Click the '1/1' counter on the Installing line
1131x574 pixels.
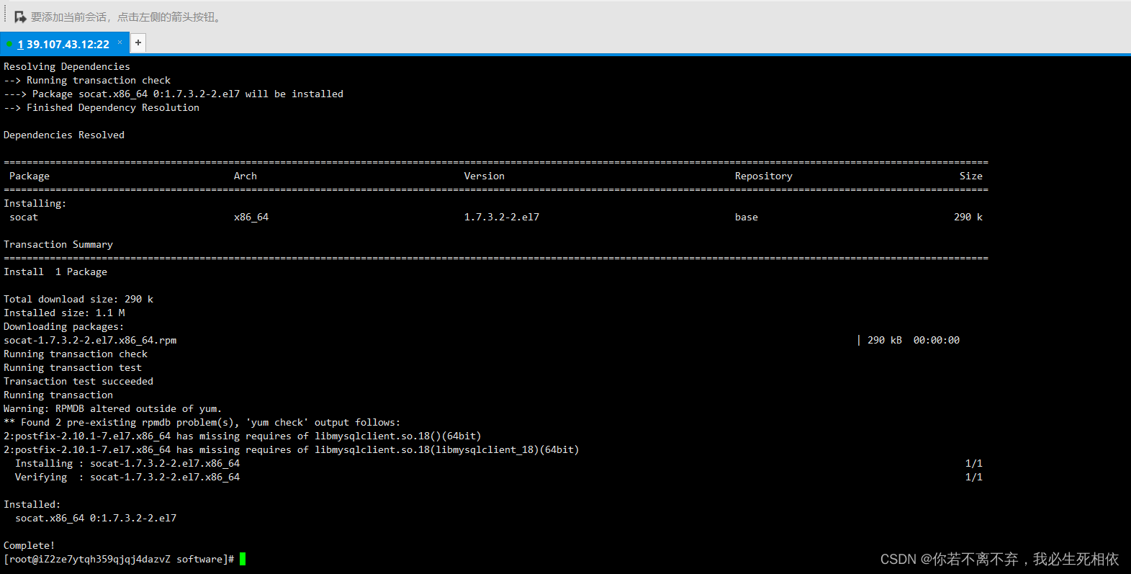pos(974,463)
